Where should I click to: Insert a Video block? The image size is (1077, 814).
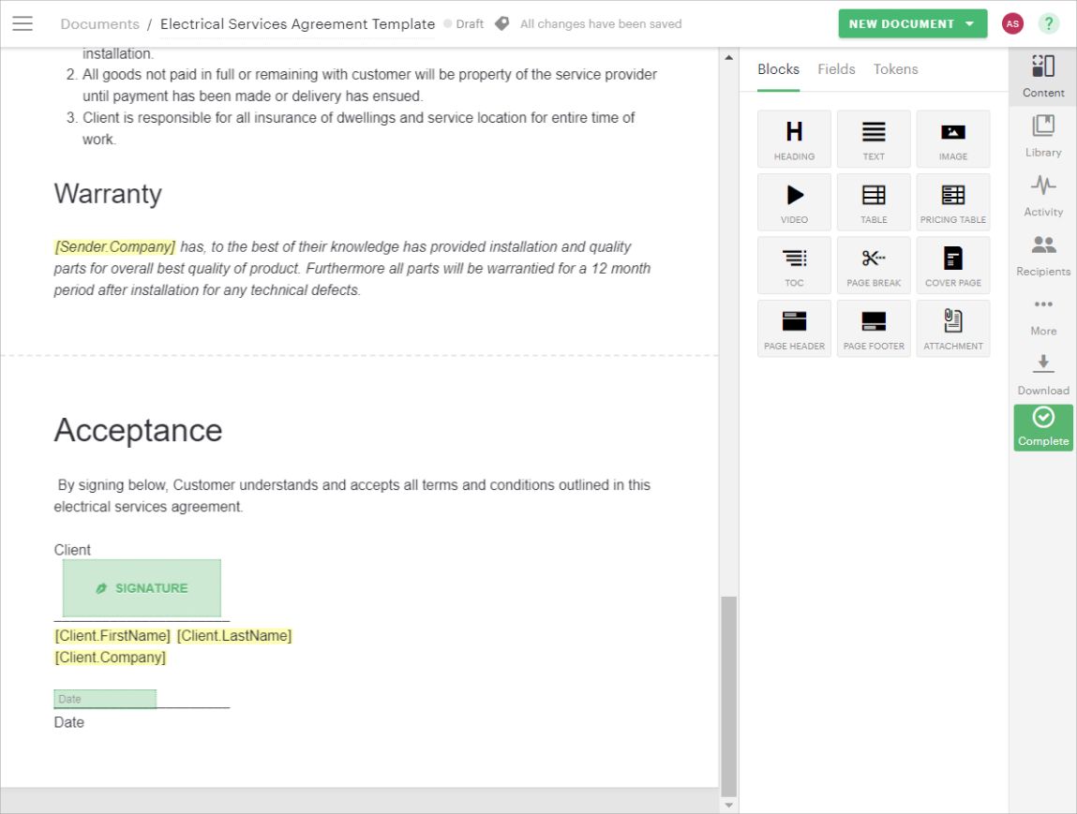tap(793, 201)
